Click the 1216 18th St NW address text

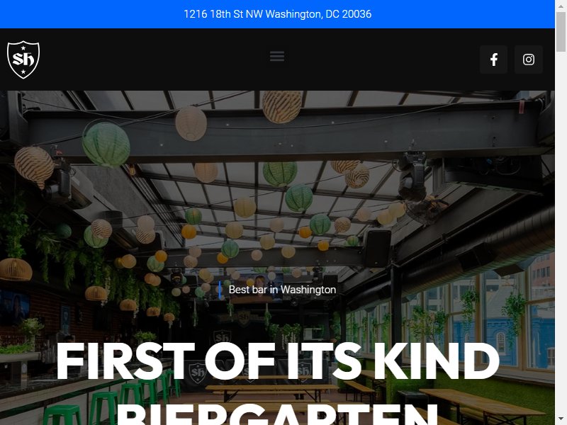(278, 14)
